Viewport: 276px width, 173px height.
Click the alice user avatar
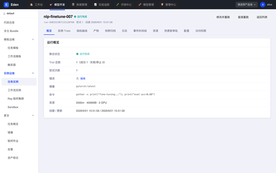[x=263, y=4]
